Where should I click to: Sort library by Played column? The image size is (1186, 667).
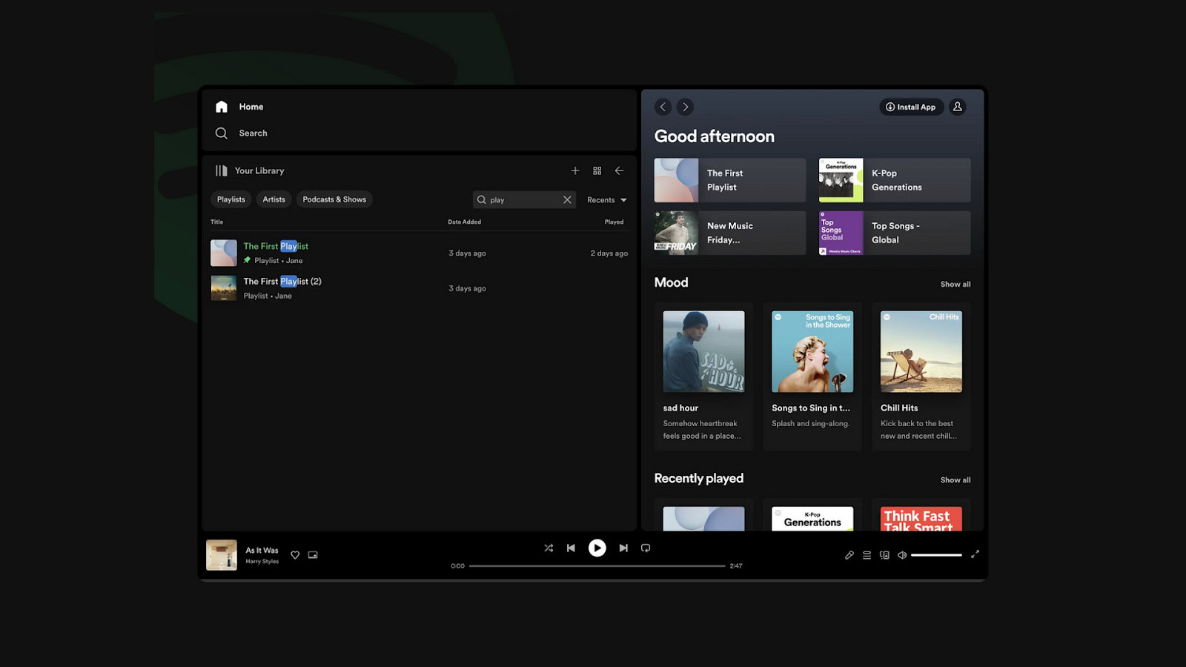click(x=614, y=222)
